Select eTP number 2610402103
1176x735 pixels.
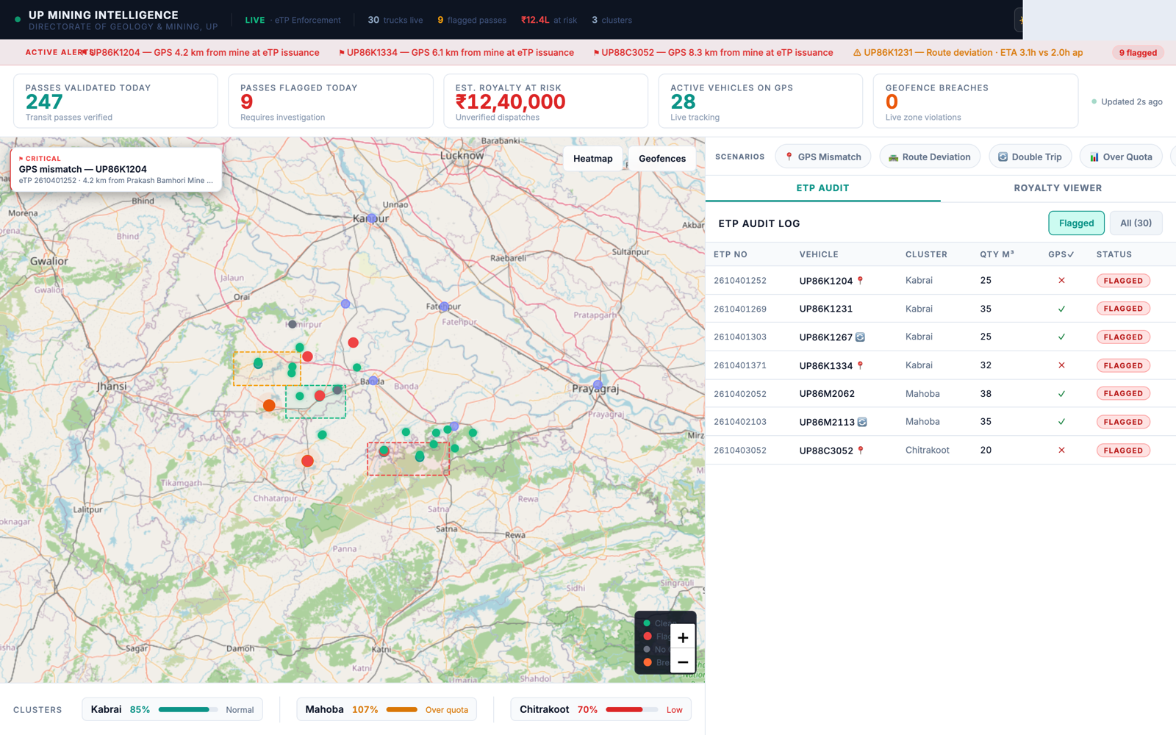tap(740, 422)
